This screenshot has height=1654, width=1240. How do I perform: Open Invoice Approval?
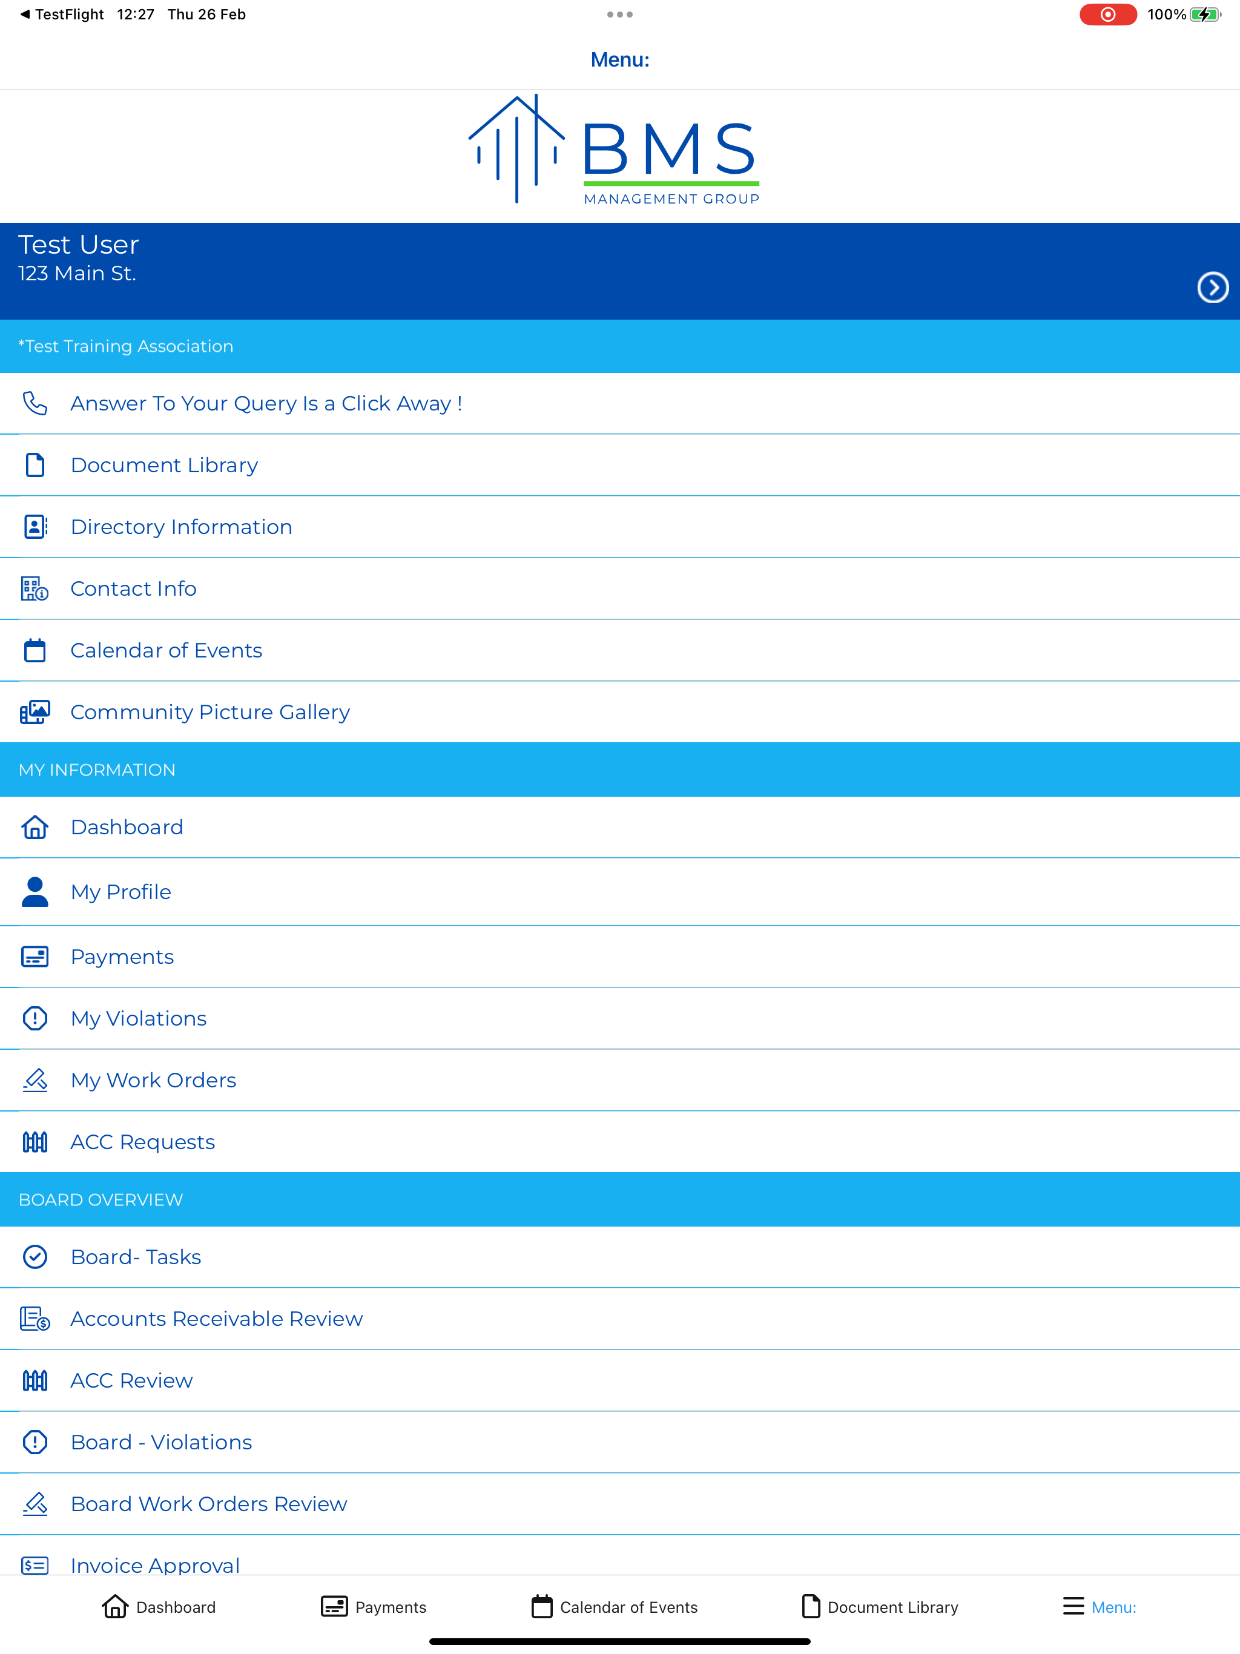point(620,1556)
